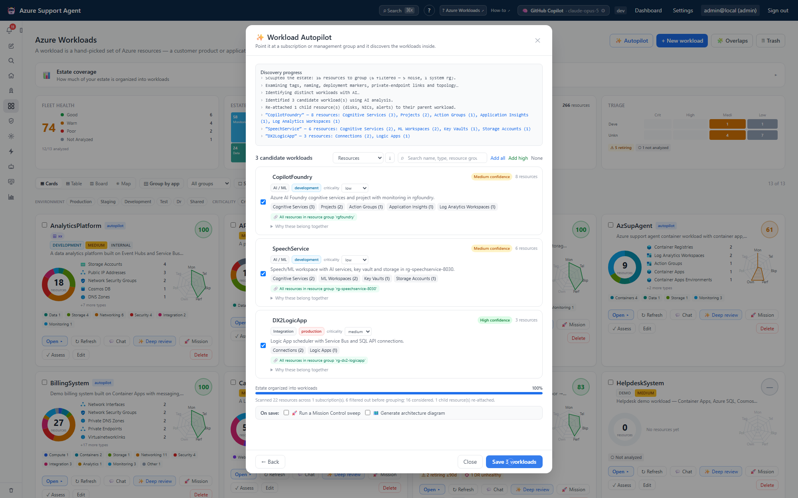
Task: Open CopilotFoundry criticality dropdown
Action: pos(355,188)
